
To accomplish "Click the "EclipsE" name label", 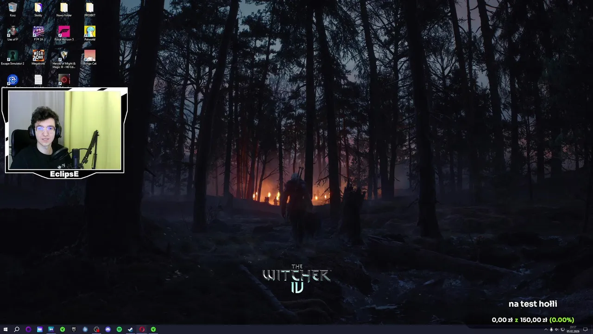I will [64, 174].
